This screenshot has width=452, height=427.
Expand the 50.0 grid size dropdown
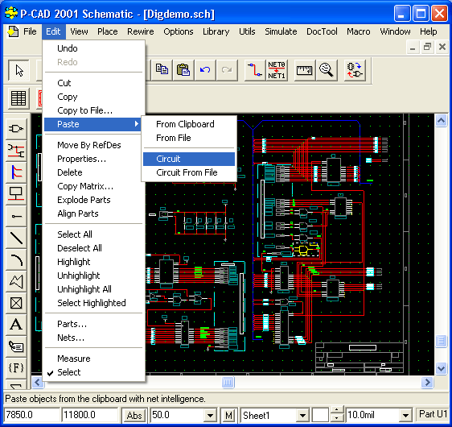(x=210, y=416)
